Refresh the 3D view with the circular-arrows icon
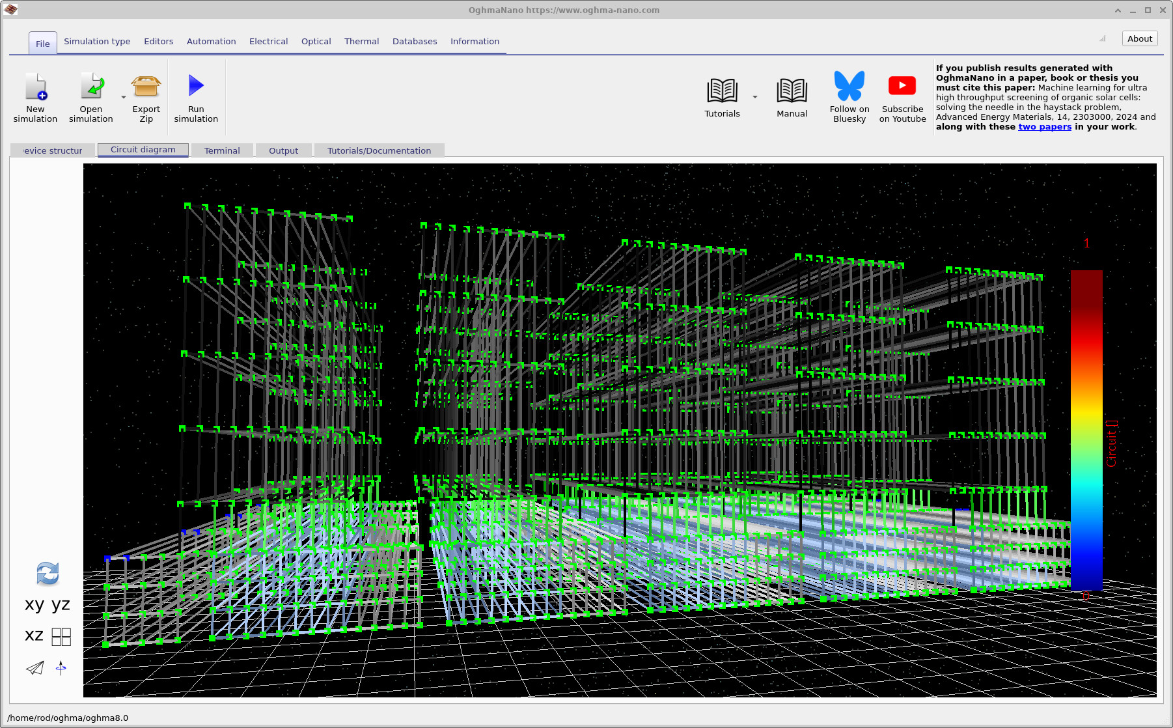 (46, 574)
